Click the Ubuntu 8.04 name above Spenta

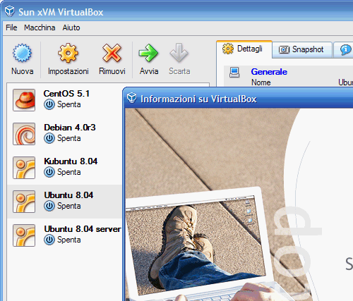point(68,195)
